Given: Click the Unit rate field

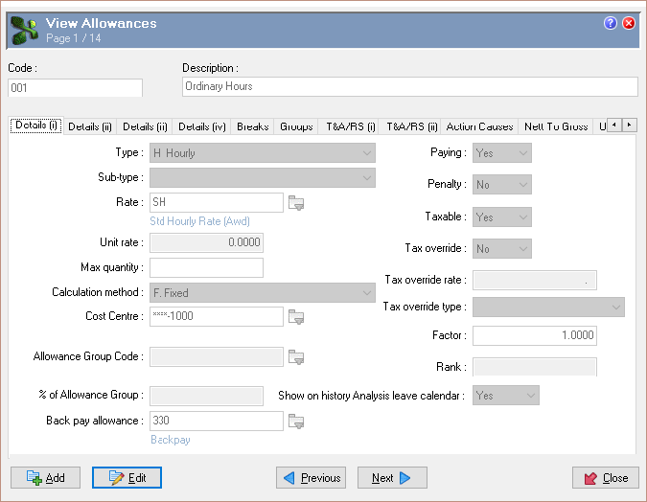Looking at the screenshot, I should (206, 242).
